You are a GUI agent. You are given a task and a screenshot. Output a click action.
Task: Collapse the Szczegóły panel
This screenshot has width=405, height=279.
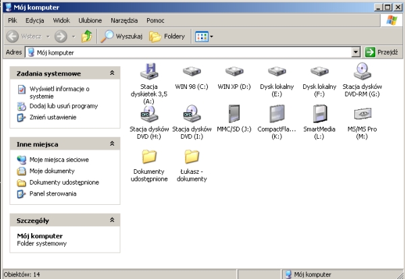click(112, 220)
